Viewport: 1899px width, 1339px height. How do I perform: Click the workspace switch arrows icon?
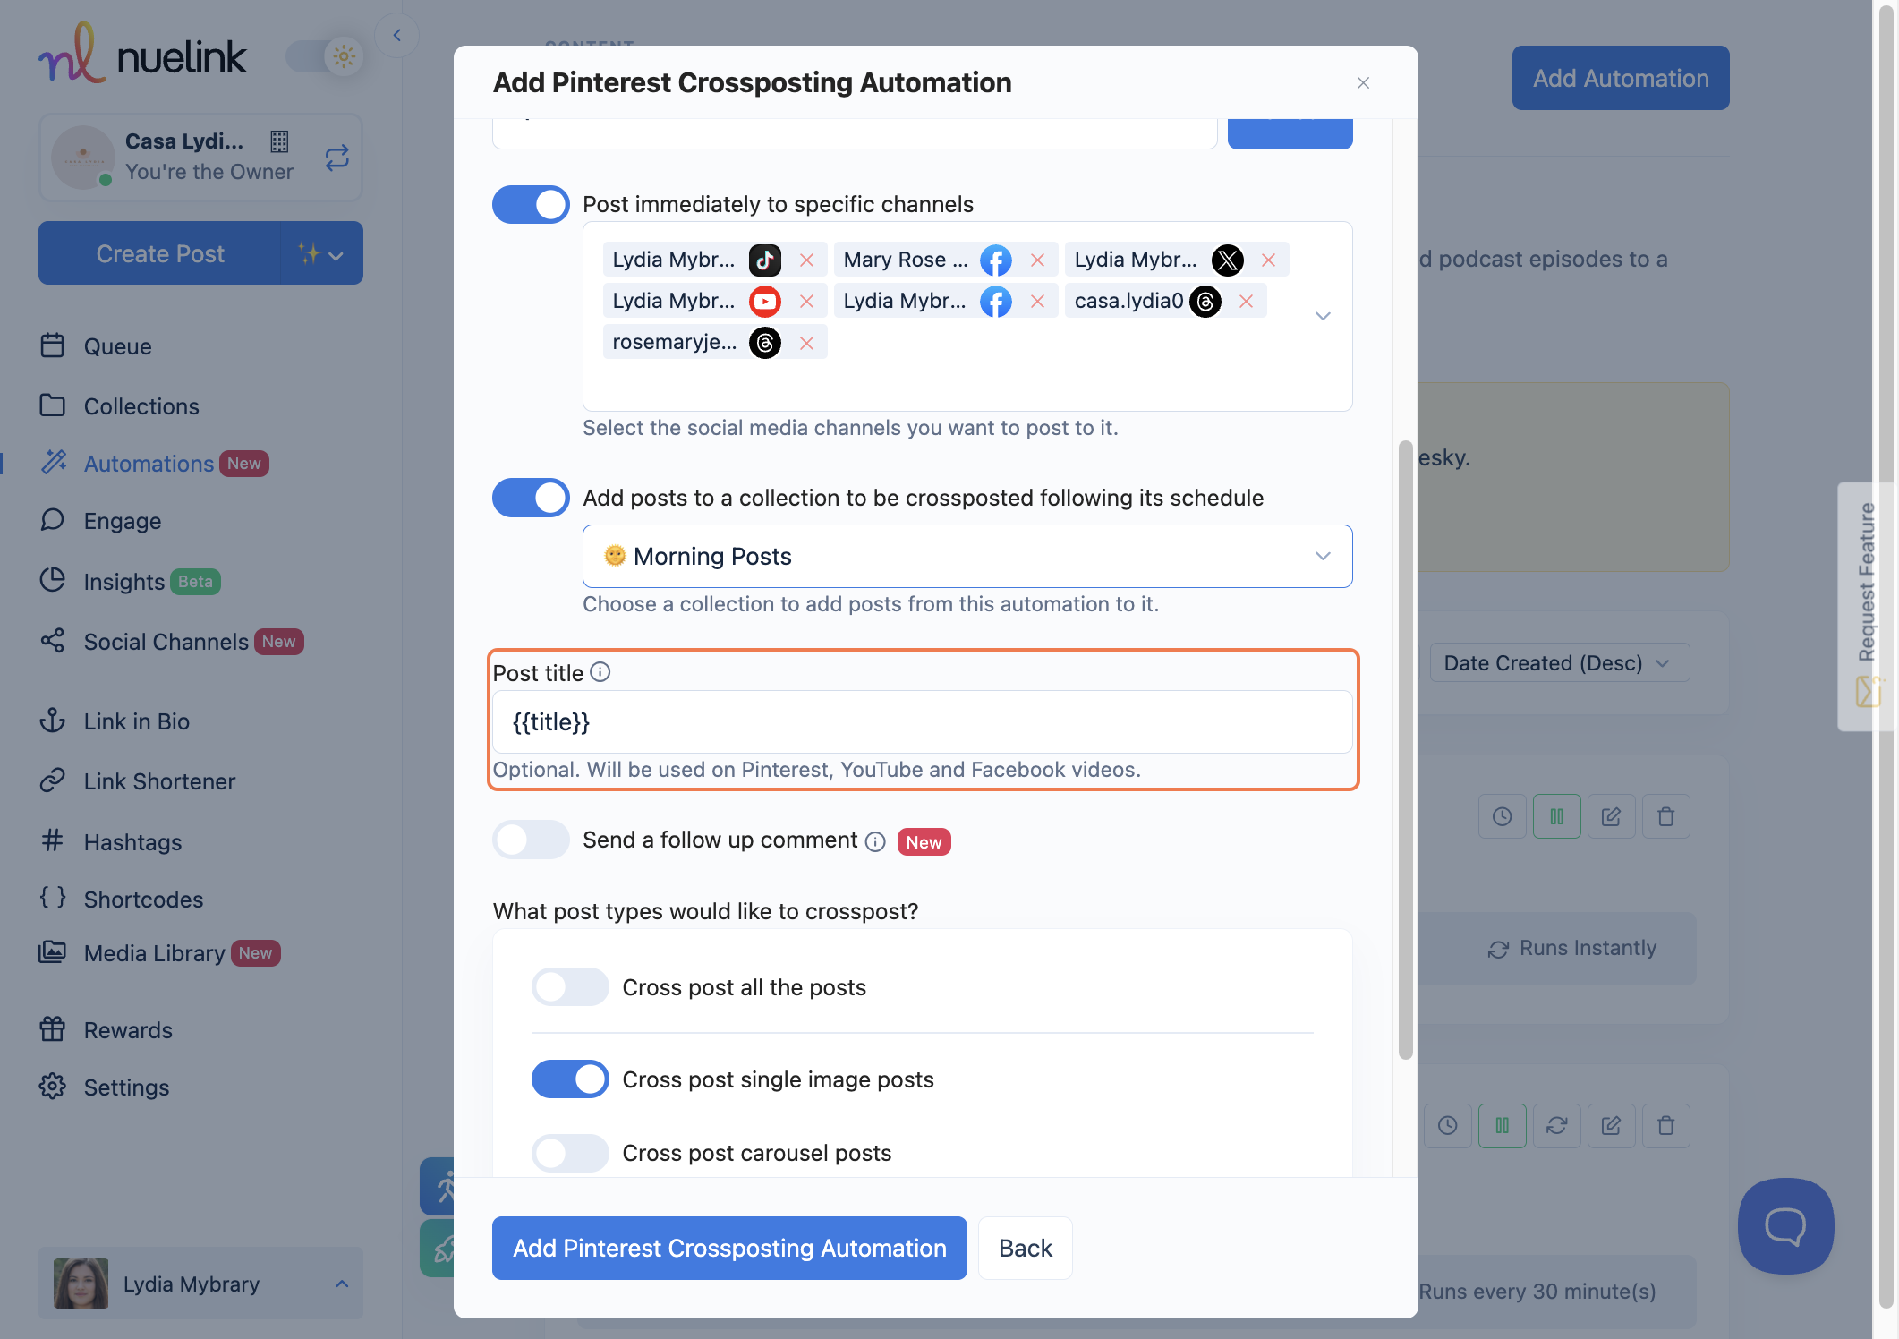[x=336, y=158]
